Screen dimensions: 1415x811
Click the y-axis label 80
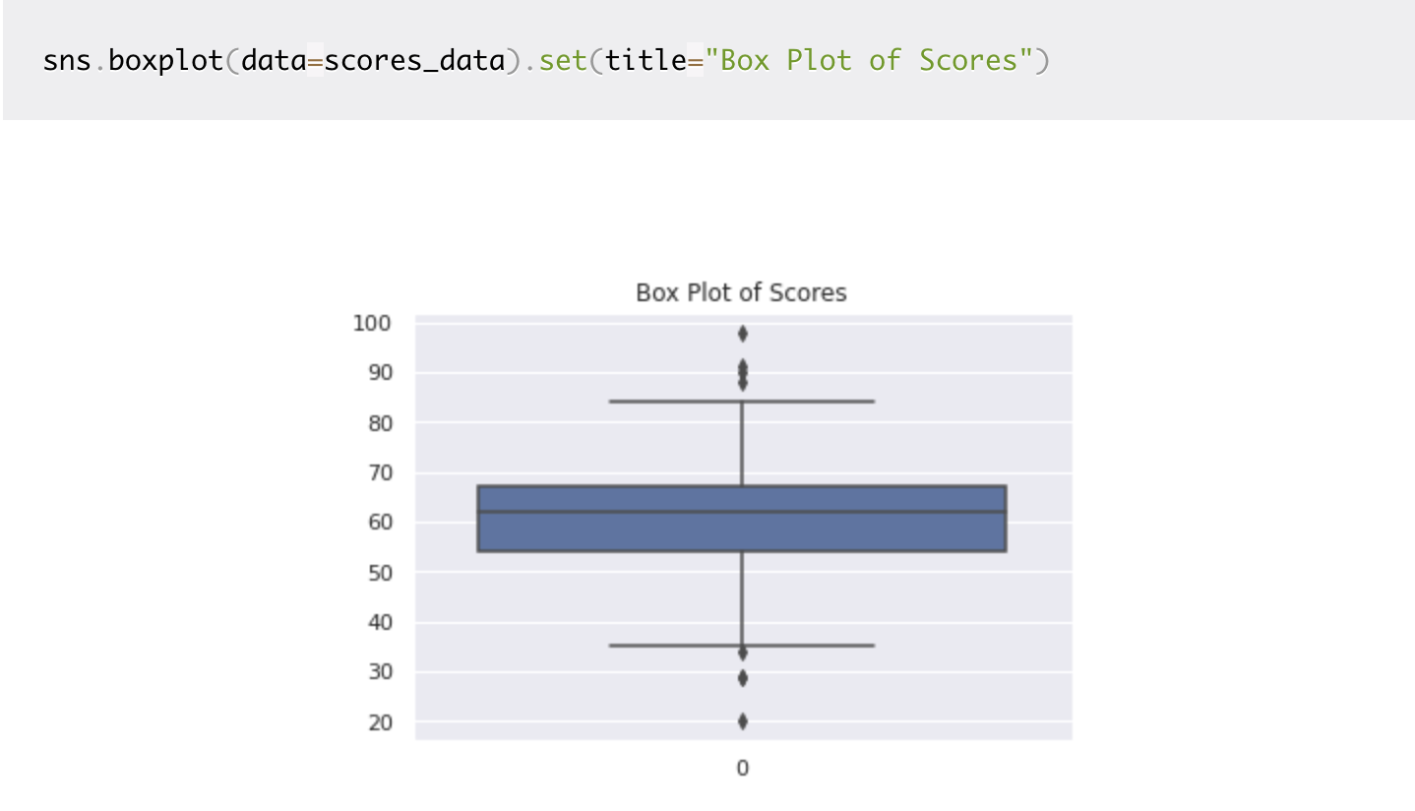click(x=378, y=423)
